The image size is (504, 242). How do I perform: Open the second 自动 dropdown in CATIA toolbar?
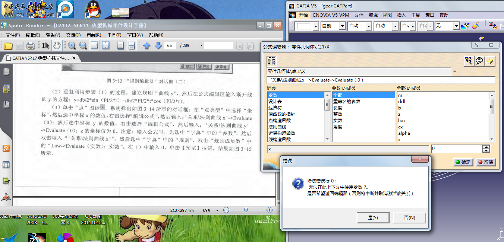pos(369,26)
